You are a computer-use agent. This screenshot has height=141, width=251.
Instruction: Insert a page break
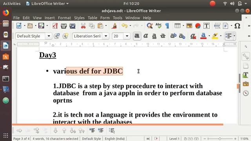pos(217,25)
